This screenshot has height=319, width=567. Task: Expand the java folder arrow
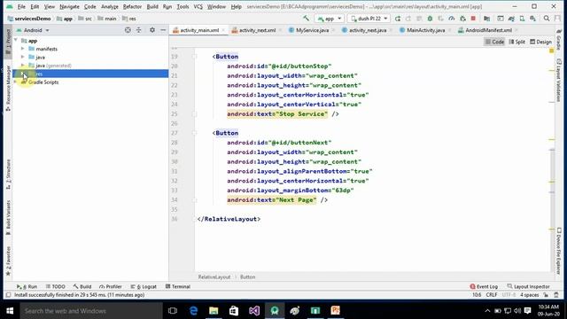pos(23,57)
